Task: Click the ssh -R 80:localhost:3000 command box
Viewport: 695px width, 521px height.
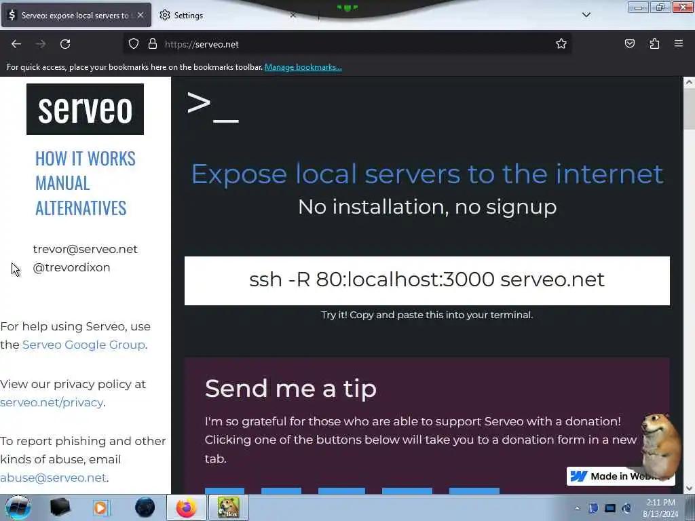Action: (x=427, y=281)
